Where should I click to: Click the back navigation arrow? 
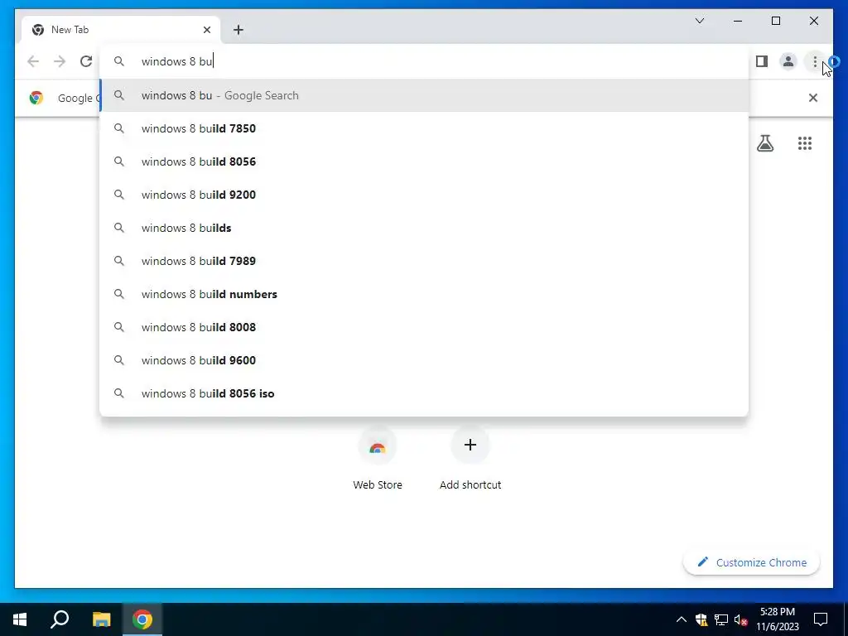tap(33, 61)
